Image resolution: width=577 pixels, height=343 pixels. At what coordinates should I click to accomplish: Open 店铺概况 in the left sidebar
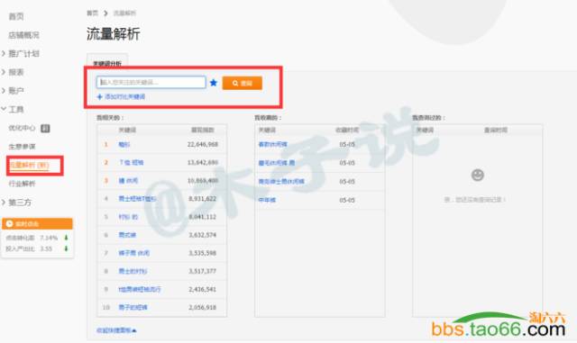click(x=24, y=35)
